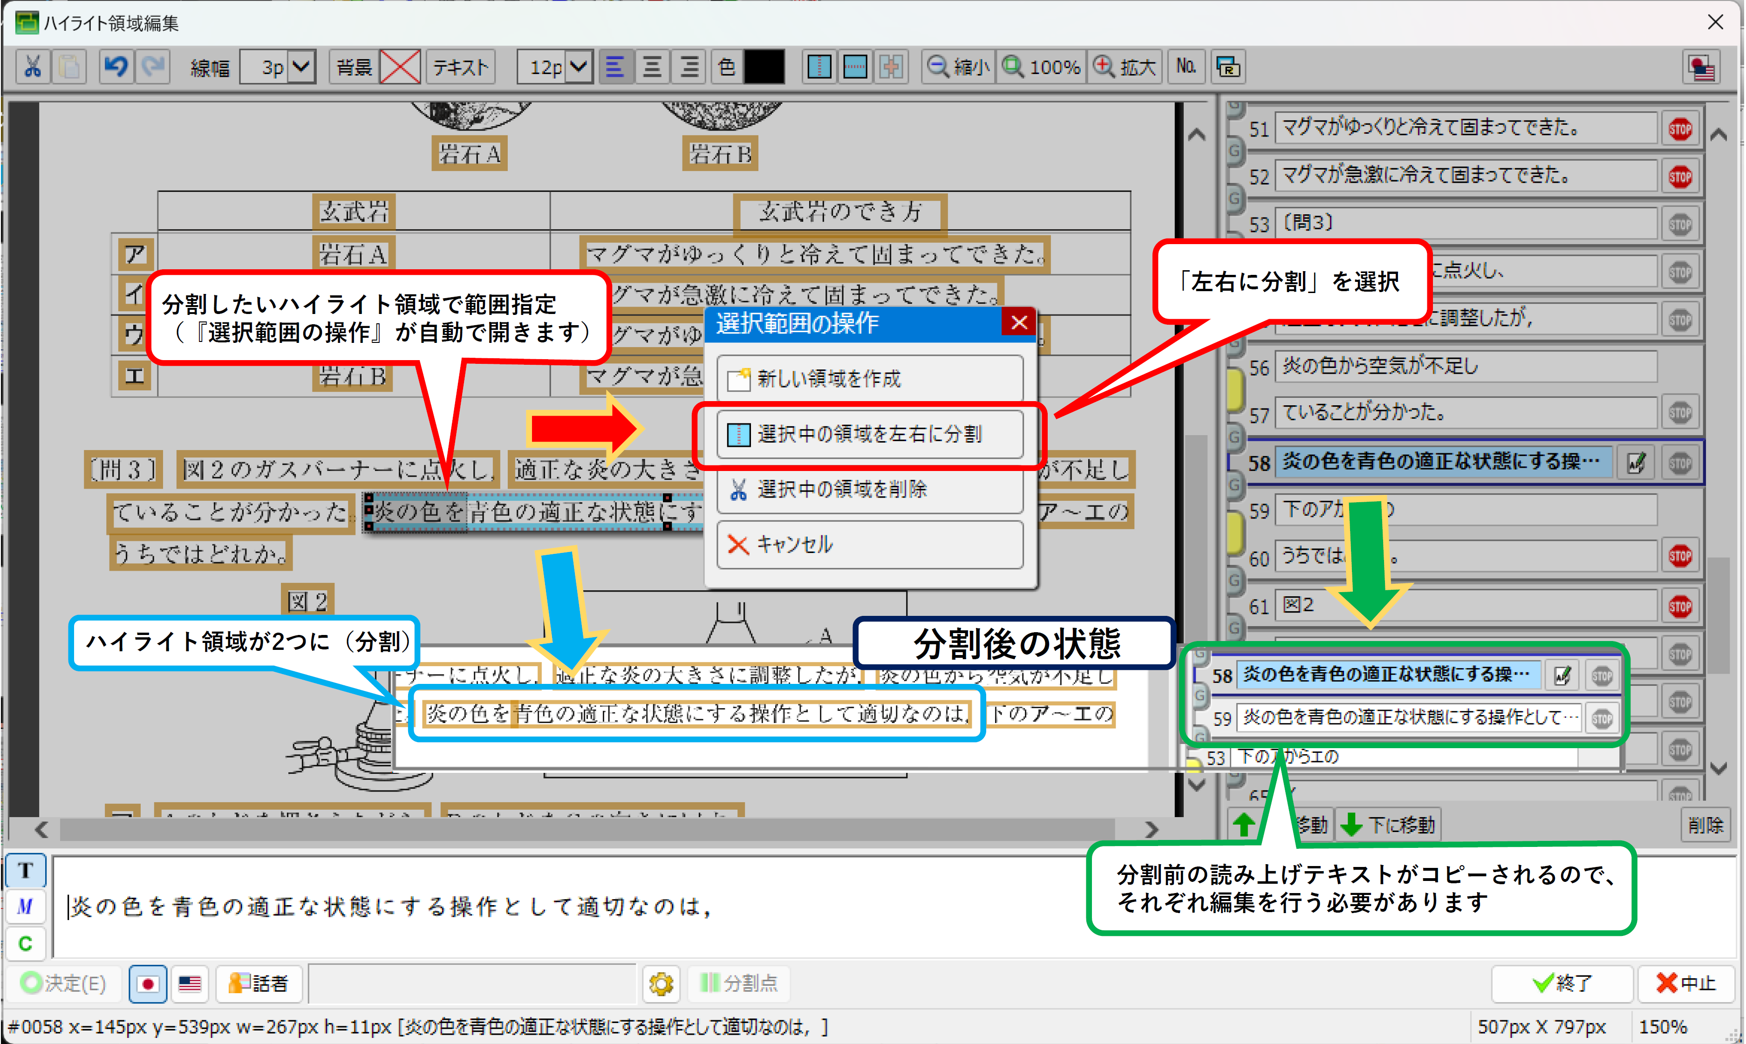The height and width of the screenshot is (1044, 1746).
Task: Click the 背景 background button
Action: [354, 67]
